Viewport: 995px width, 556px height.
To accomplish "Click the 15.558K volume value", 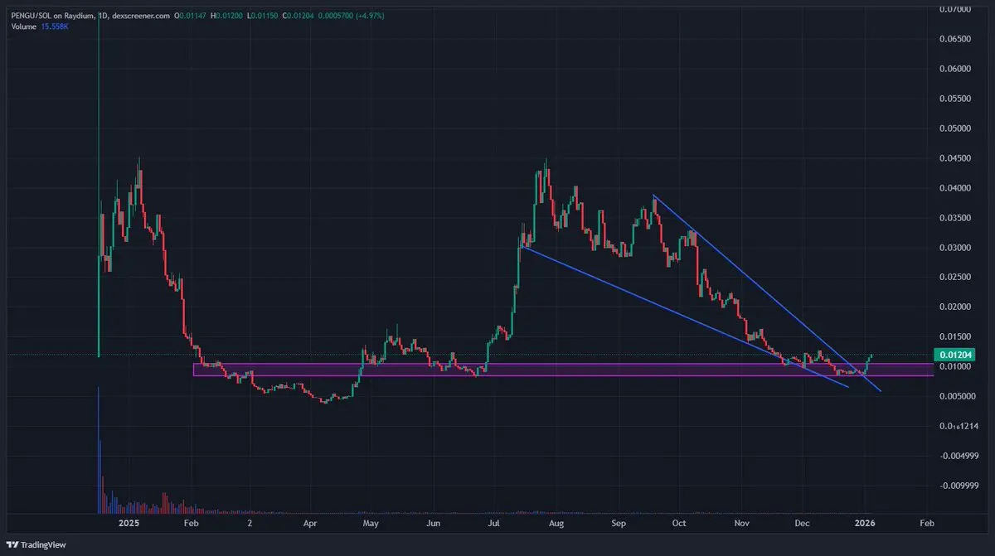I will point(55,27).
